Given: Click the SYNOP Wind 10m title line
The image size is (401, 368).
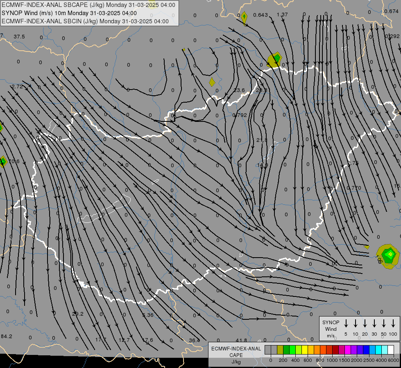Looking at the screenshot, I should pyautogui.click(x=69, y=13).
